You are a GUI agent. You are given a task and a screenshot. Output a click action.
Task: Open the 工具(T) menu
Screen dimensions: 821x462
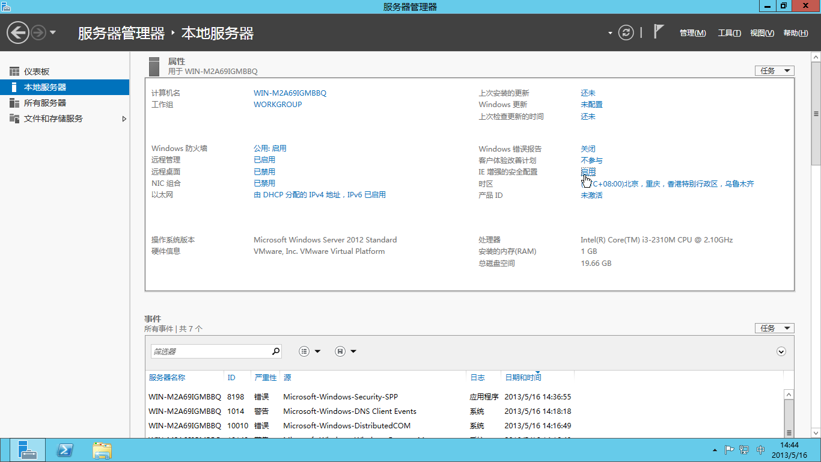pos(729,33)
